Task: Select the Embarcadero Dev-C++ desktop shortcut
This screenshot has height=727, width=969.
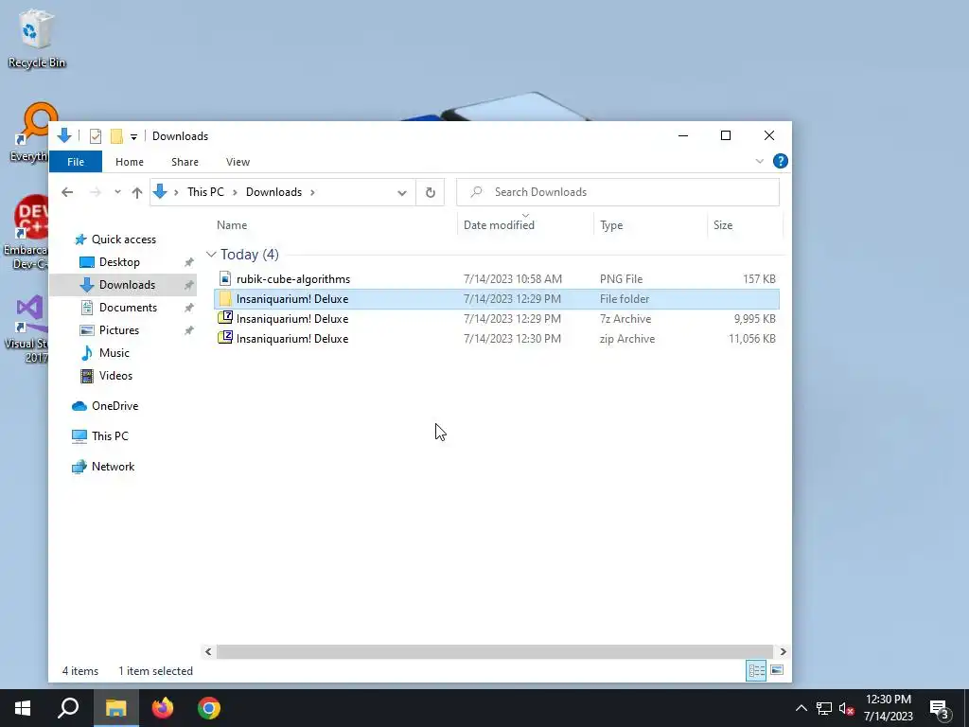Action: tap(26, 232)
